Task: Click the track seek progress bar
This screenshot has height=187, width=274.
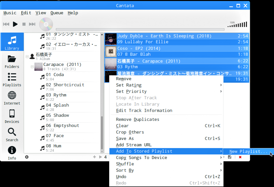Action: (x=140, y=29)
